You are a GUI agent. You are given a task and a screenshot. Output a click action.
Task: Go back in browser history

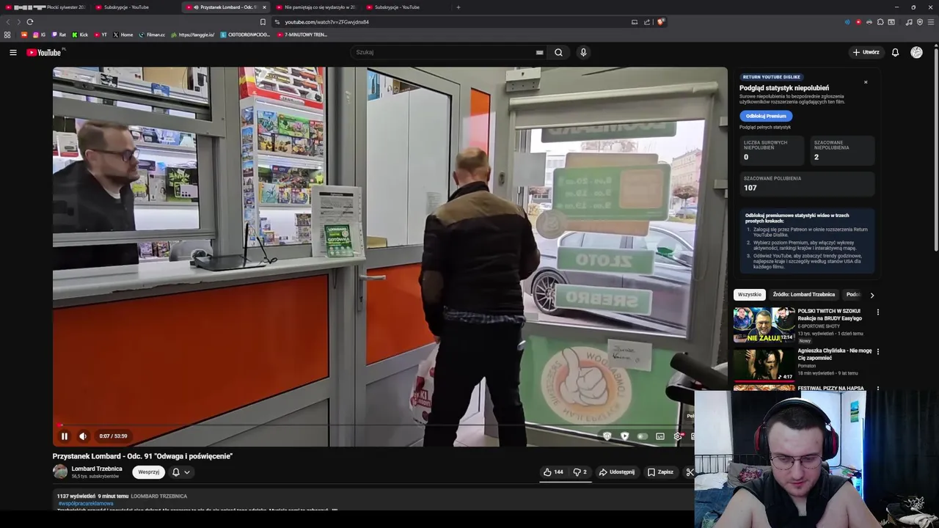click(9, 22)
